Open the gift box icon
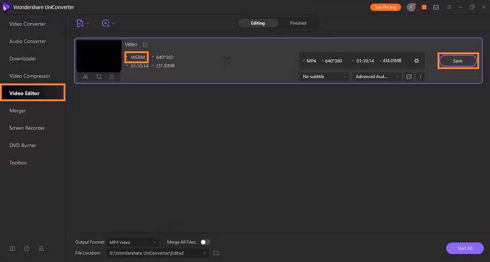Screen dimensions: 490x262 pos(424,7)
